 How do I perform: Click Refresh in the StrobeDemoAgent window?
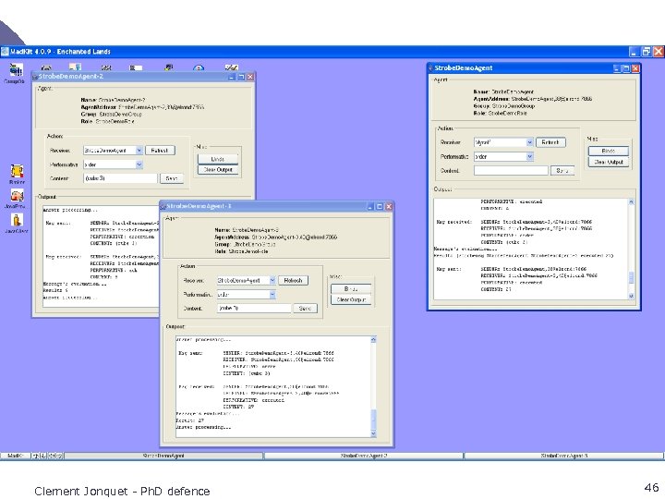coord(550,142)
